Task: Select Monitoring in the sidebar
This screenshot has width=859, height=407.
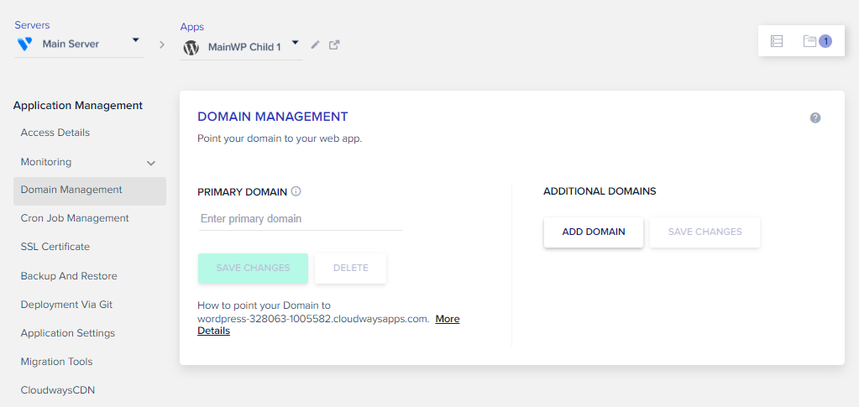Action: tap(46, 162)
